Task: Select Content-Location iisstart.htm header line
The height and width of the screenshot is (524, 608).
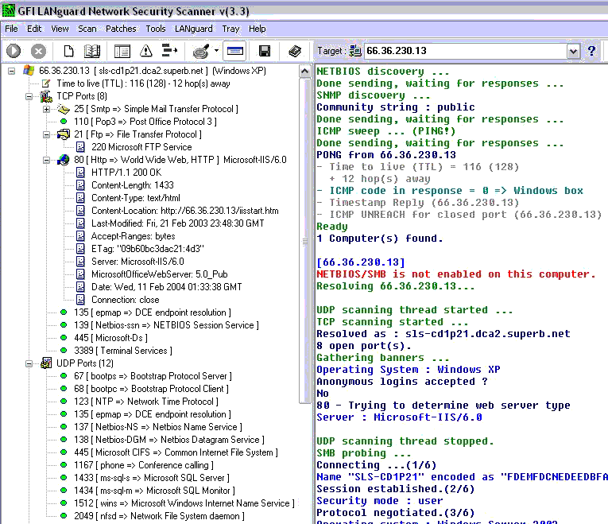Action: coord(185,211)
